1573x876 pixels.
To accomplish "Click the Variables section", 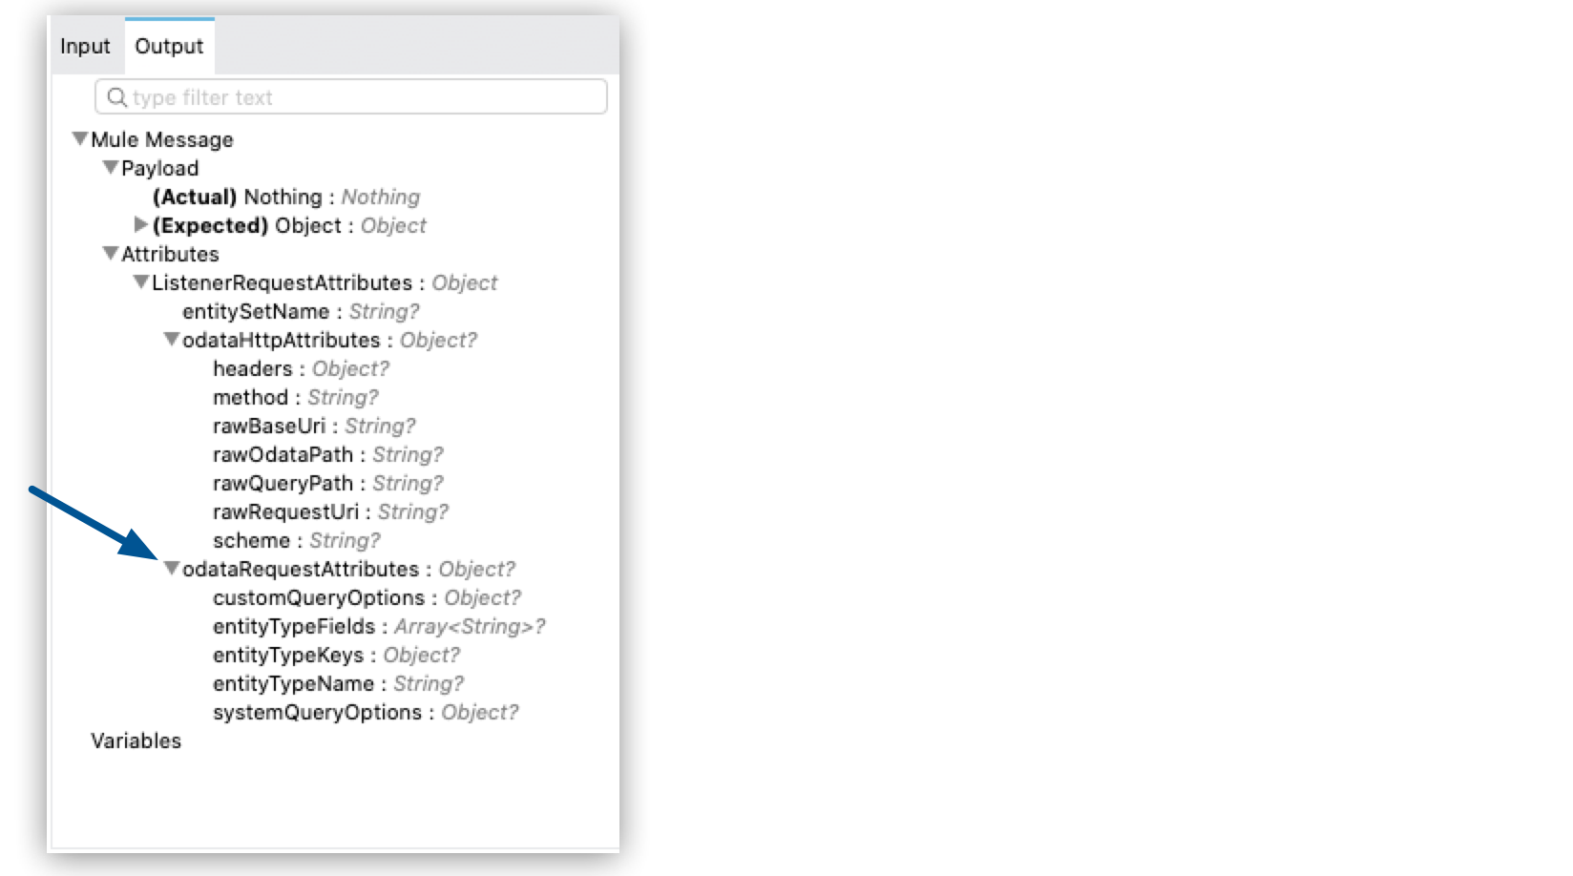I will 136,740.
